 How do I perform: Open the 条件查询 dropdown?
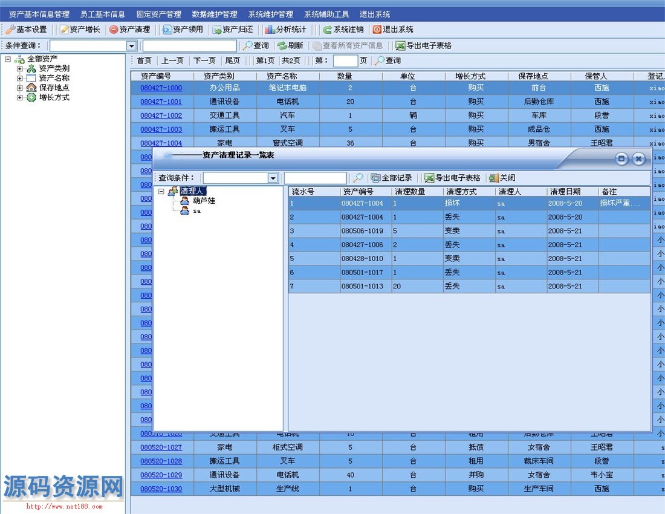(131, 45)
